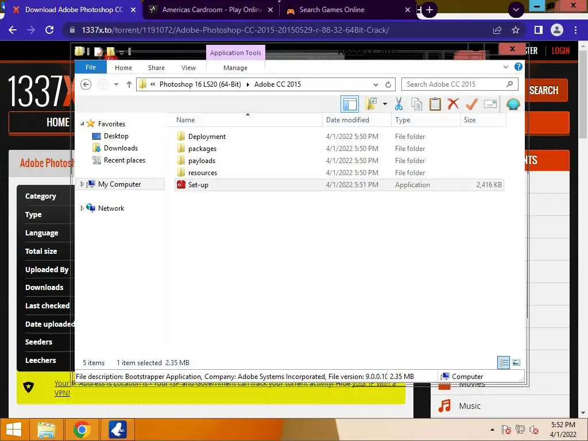The image size is (588, 441).
Task: Click the red X Delete icon
Action: point(453,103)
